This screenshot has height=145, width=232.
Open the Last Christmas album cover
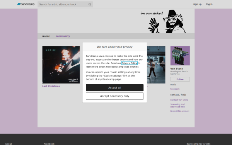pyautogui.click(x=61, y=65)
